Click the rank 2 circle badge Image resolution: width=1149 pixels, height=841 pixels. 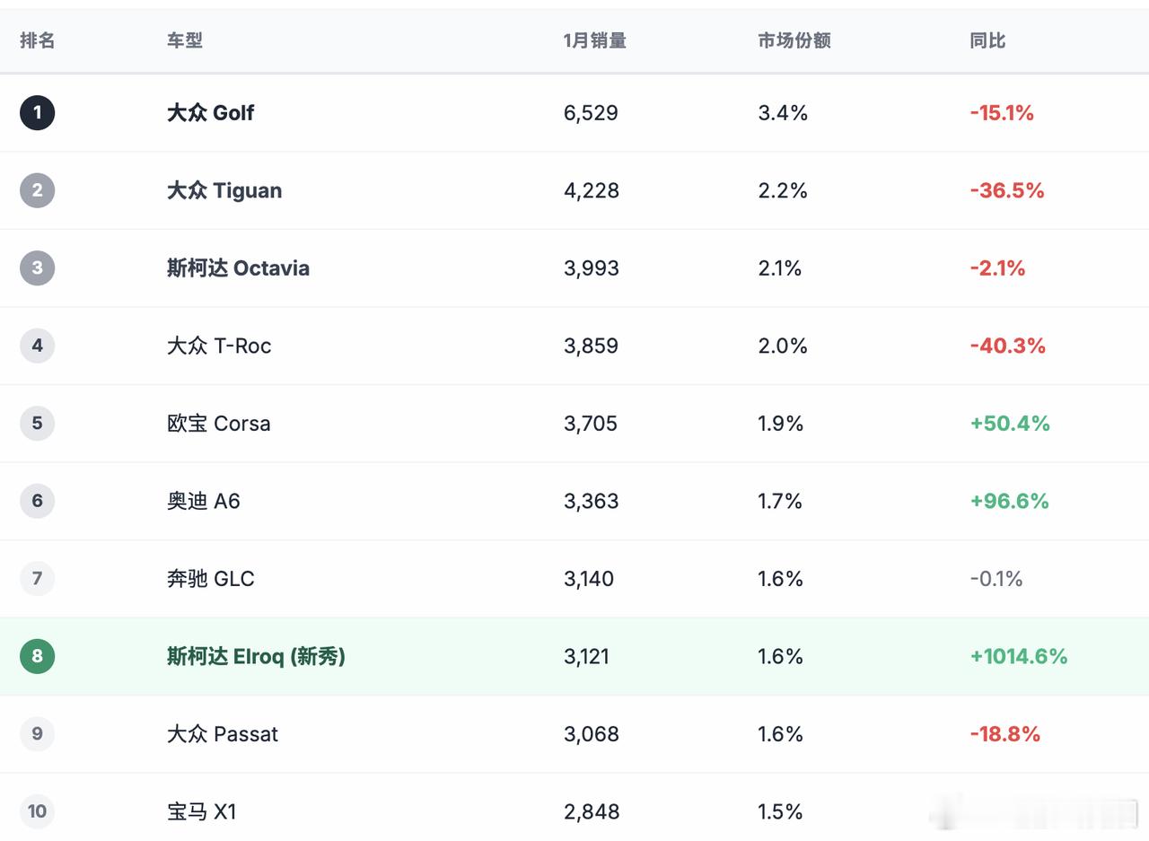tap(37, 190)
